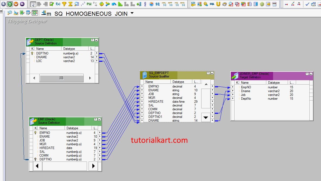
Task: Click the help button on DEPT window
Action: click(x=92, y=40)
